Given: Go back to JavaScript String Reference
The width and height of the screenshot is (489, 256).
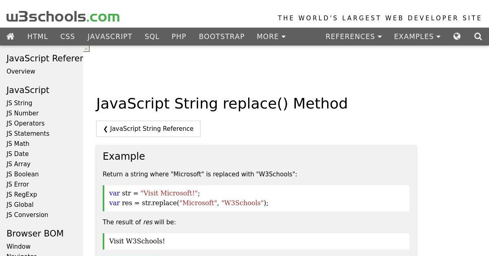Looking at the screenshot, I should 148,129.
